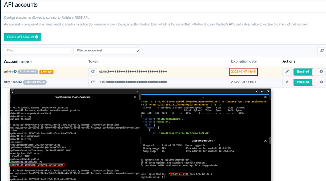Close the curl command terminal pane
Screen dimensions: 326x181
pos(265,97)
